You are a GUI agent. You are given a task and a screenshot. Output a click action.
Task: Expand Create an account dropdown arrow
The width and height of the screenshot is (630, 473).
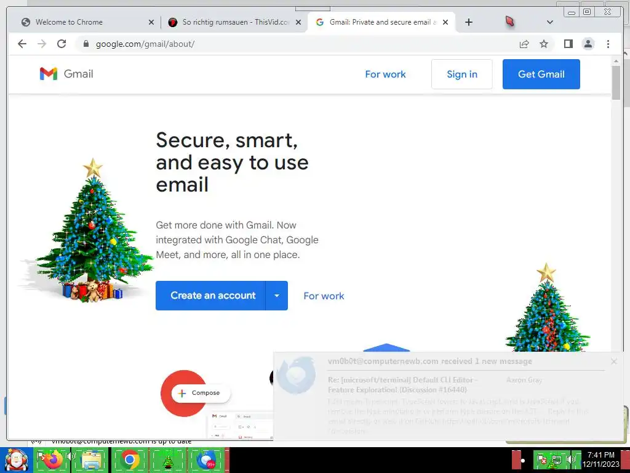pos(276,296)
